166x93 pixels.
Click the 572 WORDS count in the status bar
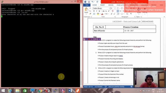point(99,87)
